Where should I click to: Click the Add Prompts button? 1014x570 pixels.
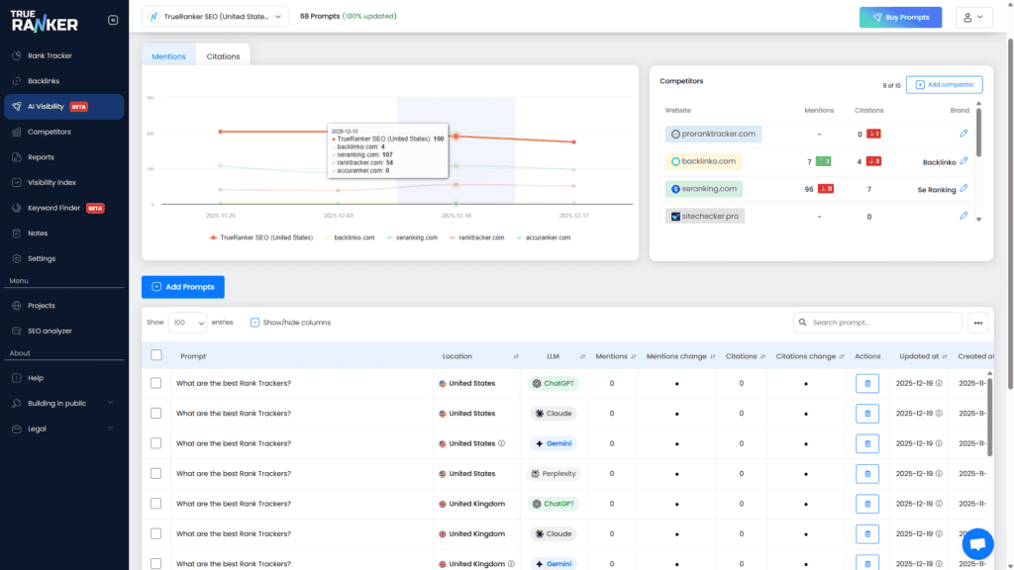pyautogui.click(x=183, y=287)
